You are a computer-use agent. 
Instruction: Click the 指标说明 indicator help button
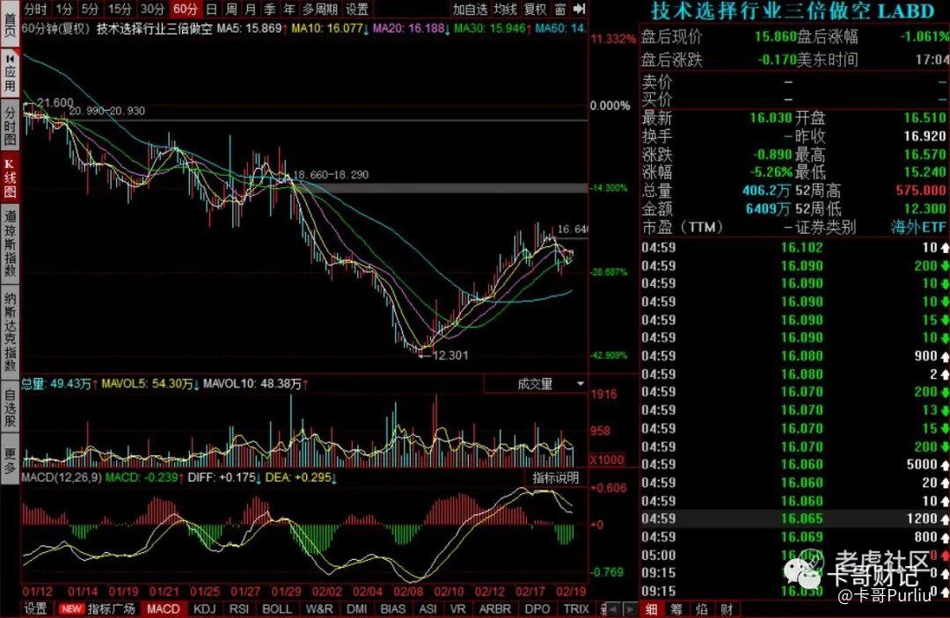tap(556, 477)
